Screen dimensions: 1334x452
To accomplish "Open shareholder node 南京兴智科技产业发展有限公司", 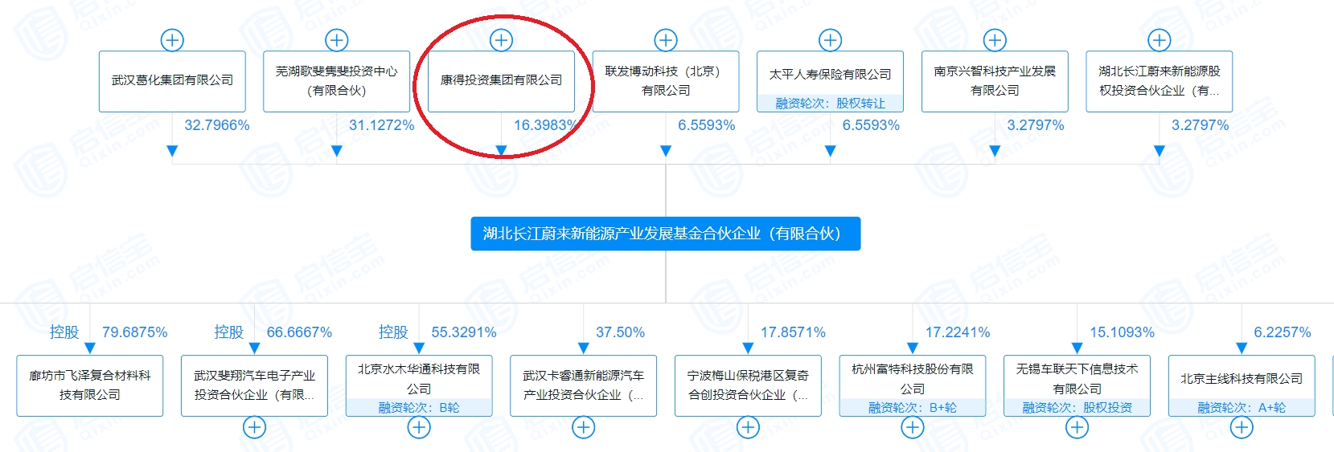I will pos(995,81).
